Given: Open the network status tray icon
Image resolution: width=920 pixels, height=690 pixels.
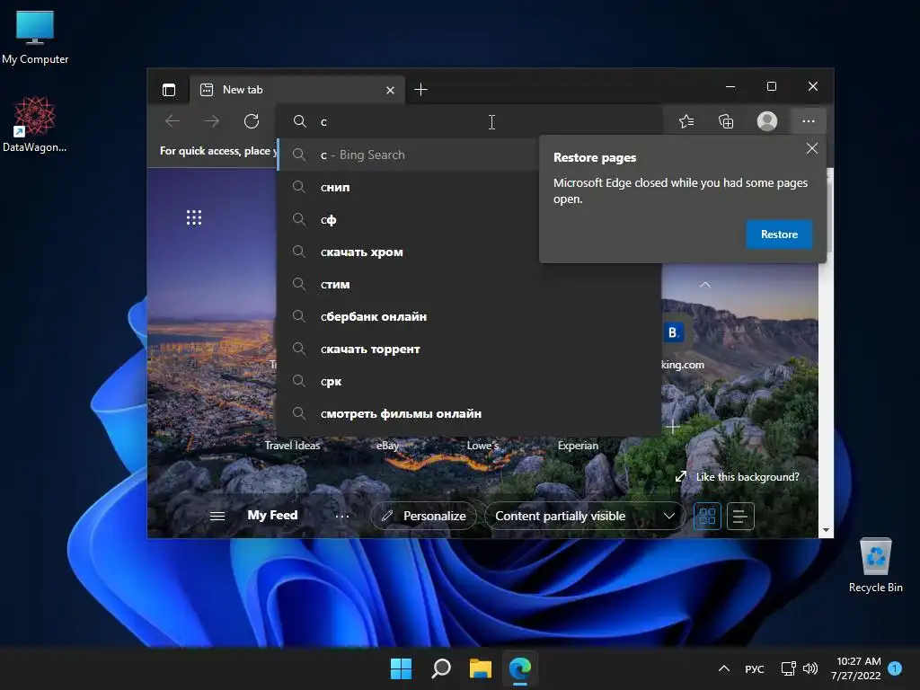Looking at the screenshot, I should click(788, 668).
